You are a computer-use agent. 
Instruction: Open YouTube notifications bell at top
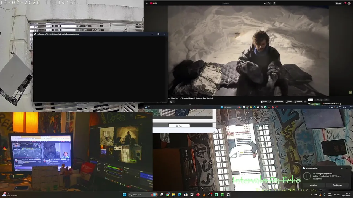pyautogui.click(x=344, y=3)
